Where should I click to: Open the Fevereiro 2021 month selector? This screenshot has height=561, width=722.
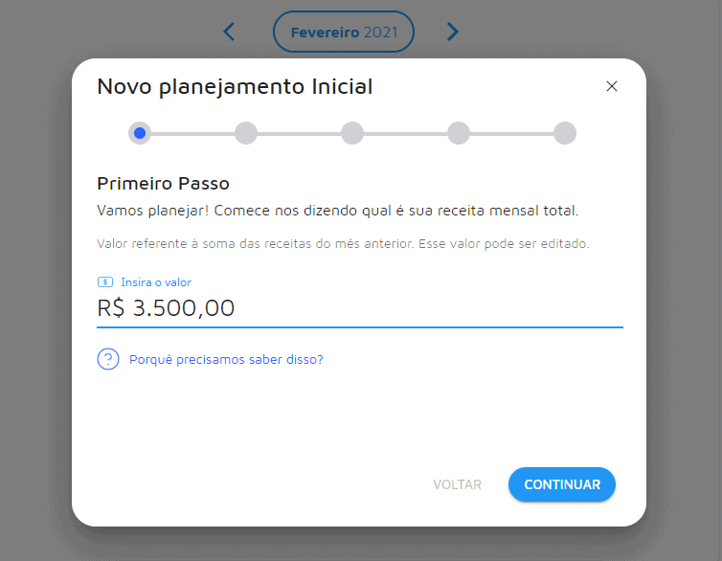pos(344,32)
